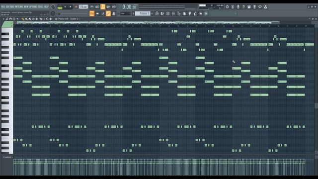Click the 0:00:00 time display
Image resolution: width=318 pixels, height=179 pixels.
[x=129, y=7]
